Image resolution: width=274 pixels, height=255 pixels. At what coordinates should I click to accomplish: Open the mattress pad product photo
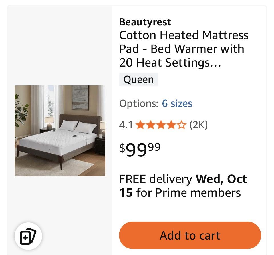(60, 130)
